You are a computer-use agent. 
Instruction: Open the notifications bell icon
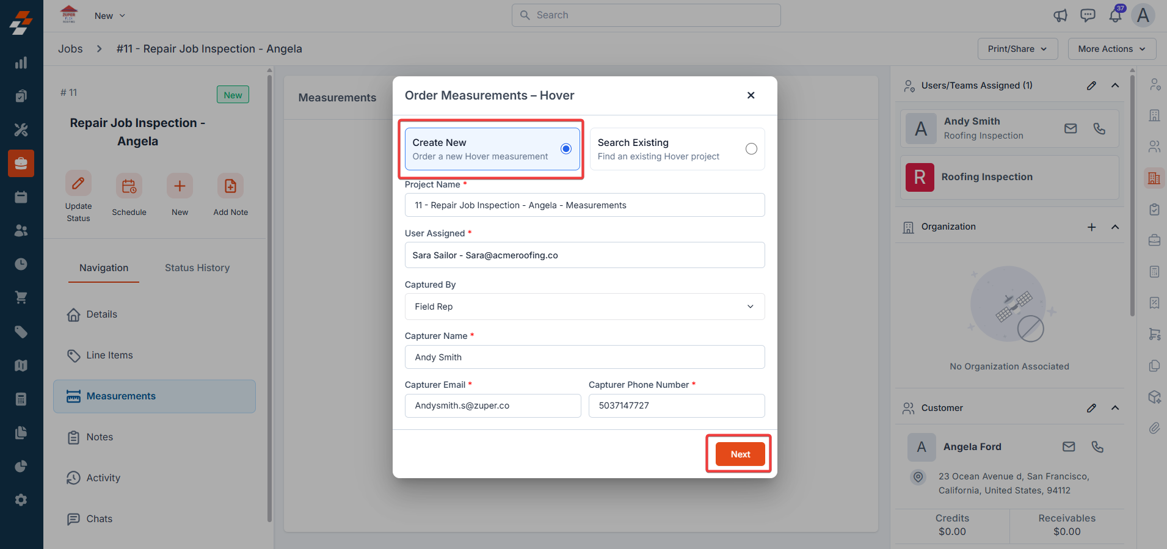pyautogui.click(x=1115, y=16)
